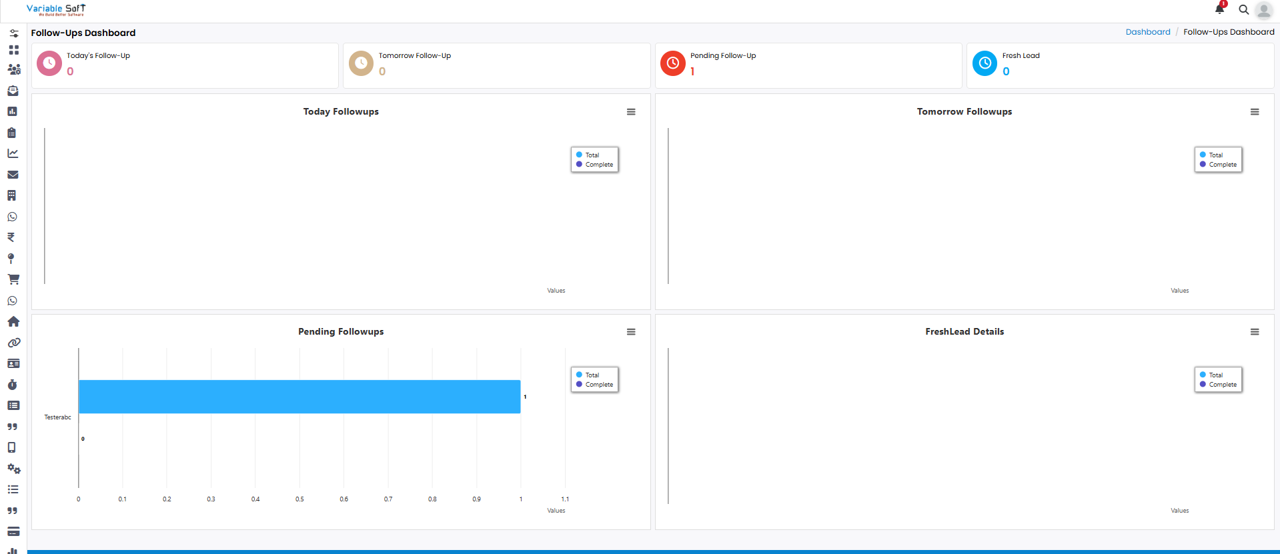The width and height of the screenshot is (1280, 554).
Task: Toggle Total series in FreshLead Details legend
Action: point(1211,375)
